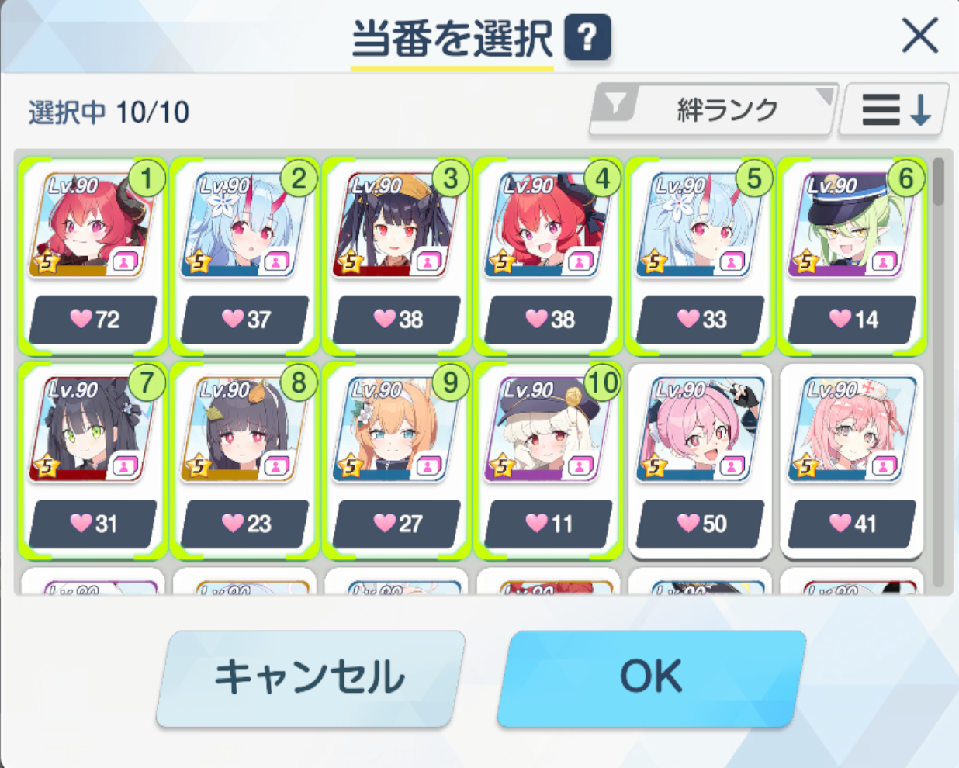Click the vertical scrollbar of the character list

pos(938,372)
